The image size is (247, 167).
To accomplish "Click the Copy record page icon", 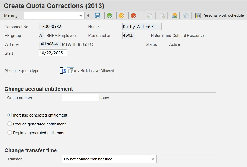I will click(162, 16).
